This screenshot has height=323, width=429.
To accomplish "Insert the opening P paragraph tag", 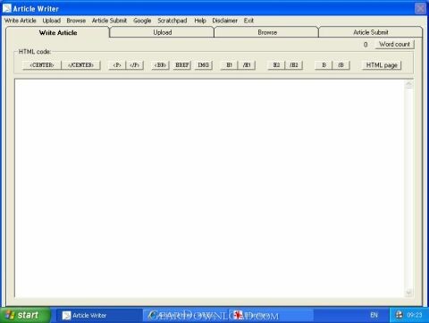I will coord(117,65).
